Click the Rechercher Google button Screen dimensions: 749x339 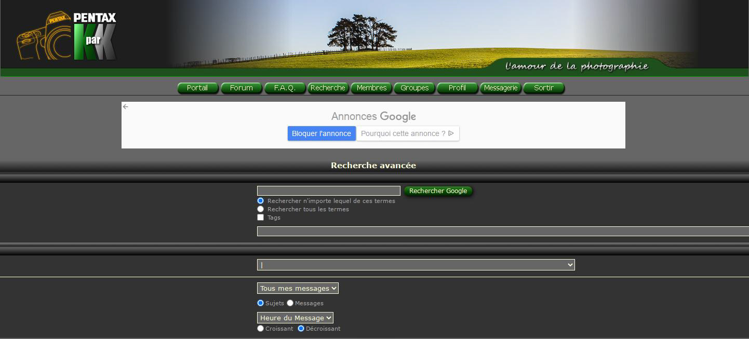[x=438, y=191]
